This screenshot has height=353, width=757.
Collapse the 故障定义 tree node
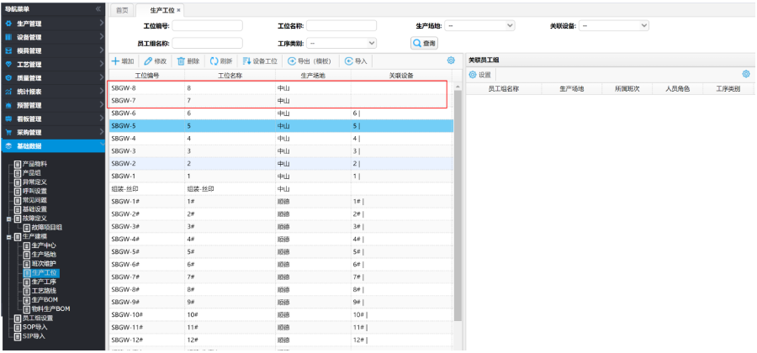click(x=8, y=218)
